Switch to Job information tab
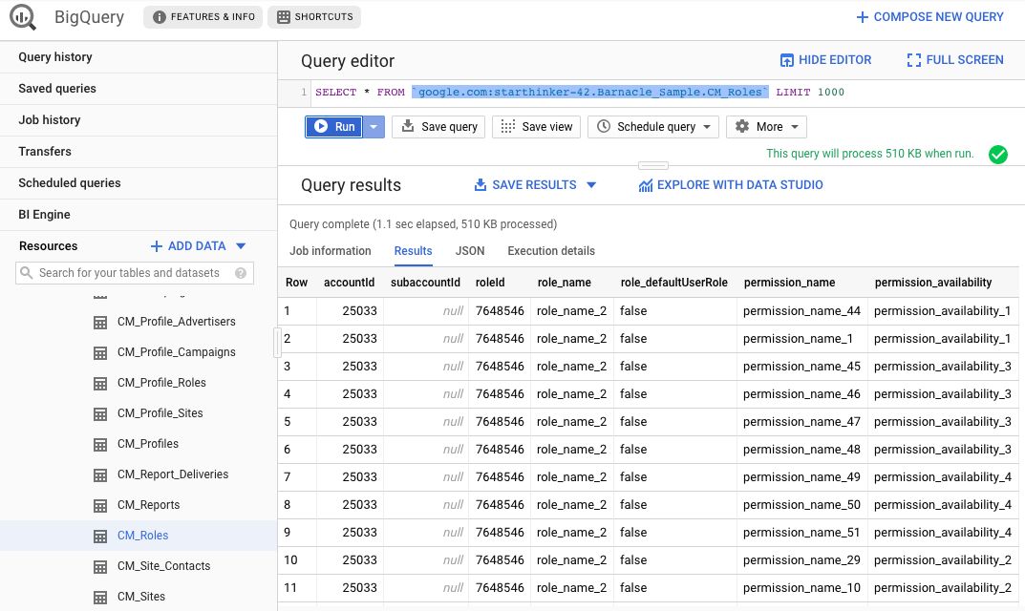Image resolution: width=1025 pixels, height=611 pixels. point(331,251)
